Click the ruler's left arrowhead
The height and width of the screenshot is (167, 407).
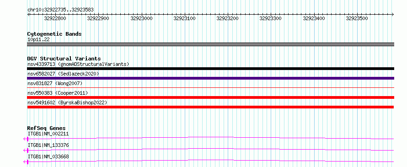point(28,14)
